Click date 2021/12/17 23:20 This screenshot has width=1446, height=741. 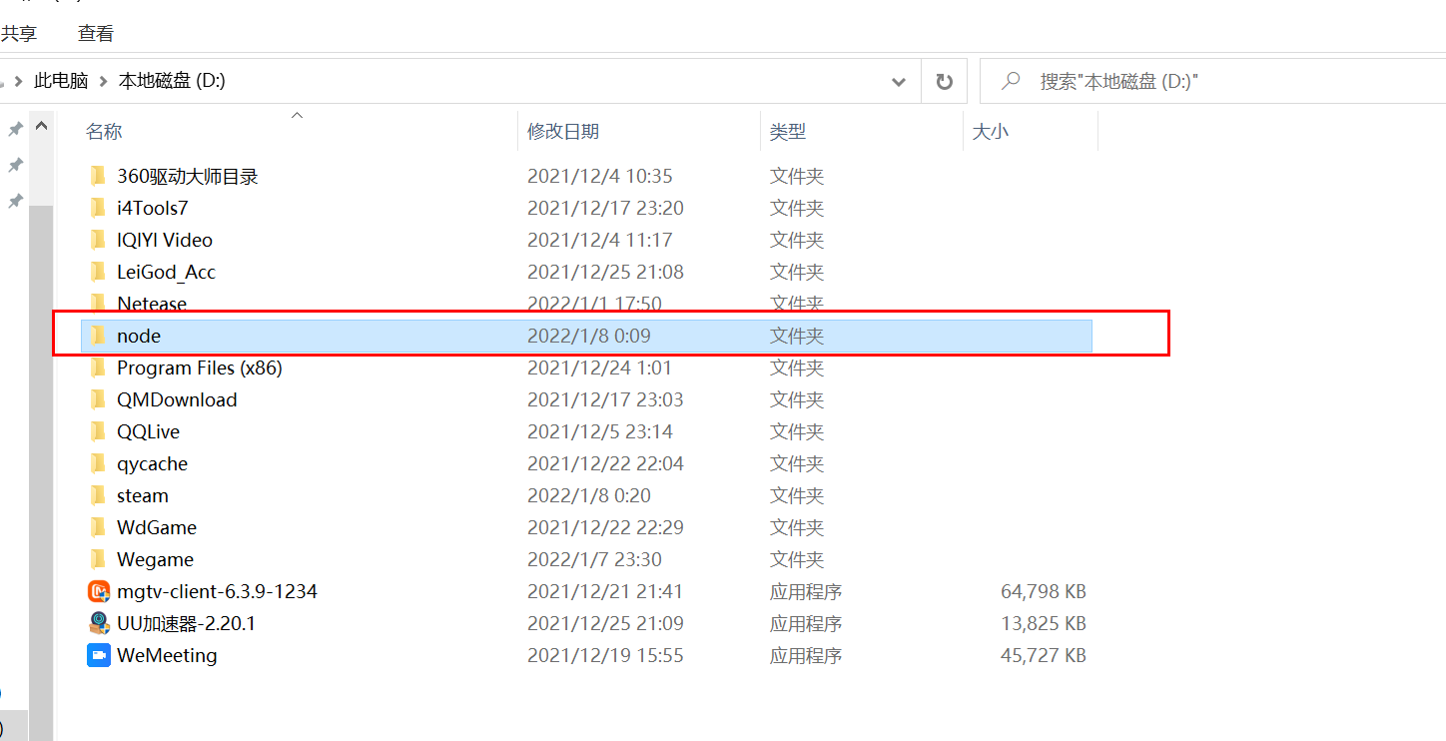tap(605, 208)
